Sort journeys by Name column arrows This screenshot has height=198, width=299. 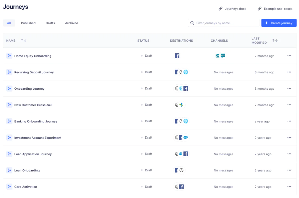click(24, 40)
